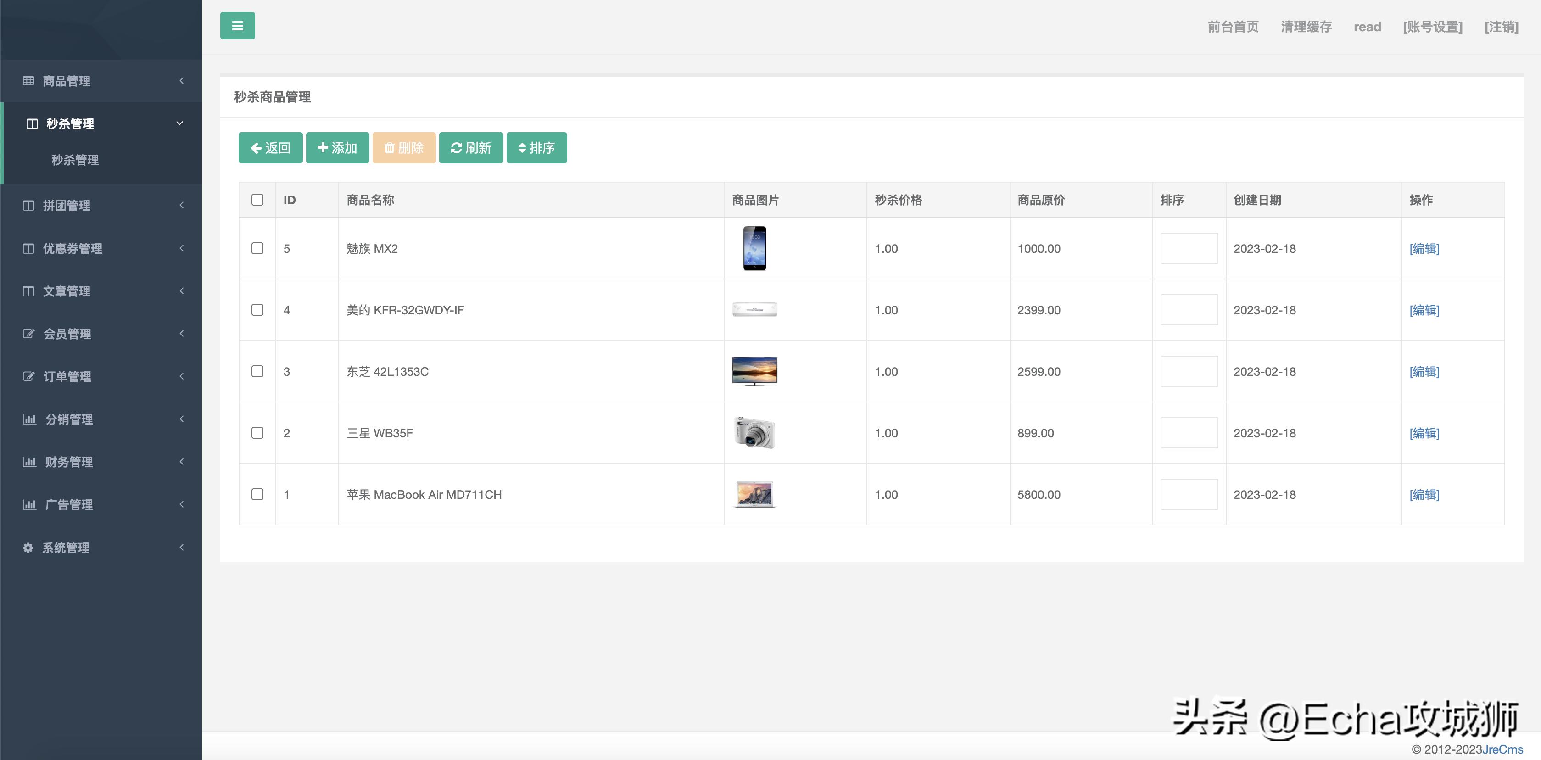
Task: Click 清理缓存 in top navigation
Action: (1306, 27)
